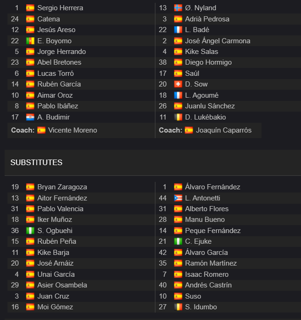Click the Puerto Rico flag next to L. Antonetti

(178, 198)
